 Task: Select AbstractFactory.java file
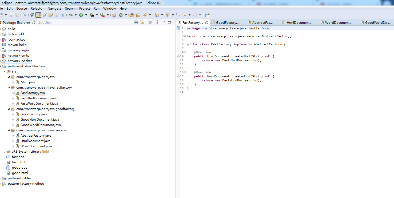(36, 136)
